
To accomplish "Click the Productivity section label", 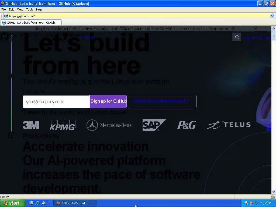I will 41,136.
